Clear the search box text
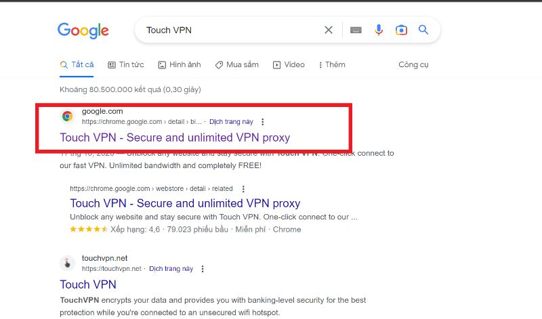This screenshot has width=542, height=319. [329, 30]
